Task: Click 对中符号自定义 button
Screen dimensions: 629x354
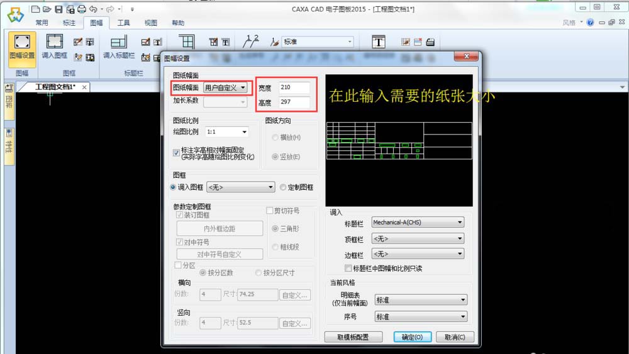Action: (x=220, y=254)
